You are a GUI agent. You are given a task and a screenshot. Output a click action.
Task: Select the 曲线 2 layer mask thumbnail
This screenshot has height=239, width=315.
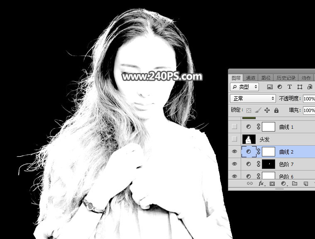pyautogui.click(x=269, y=151)
